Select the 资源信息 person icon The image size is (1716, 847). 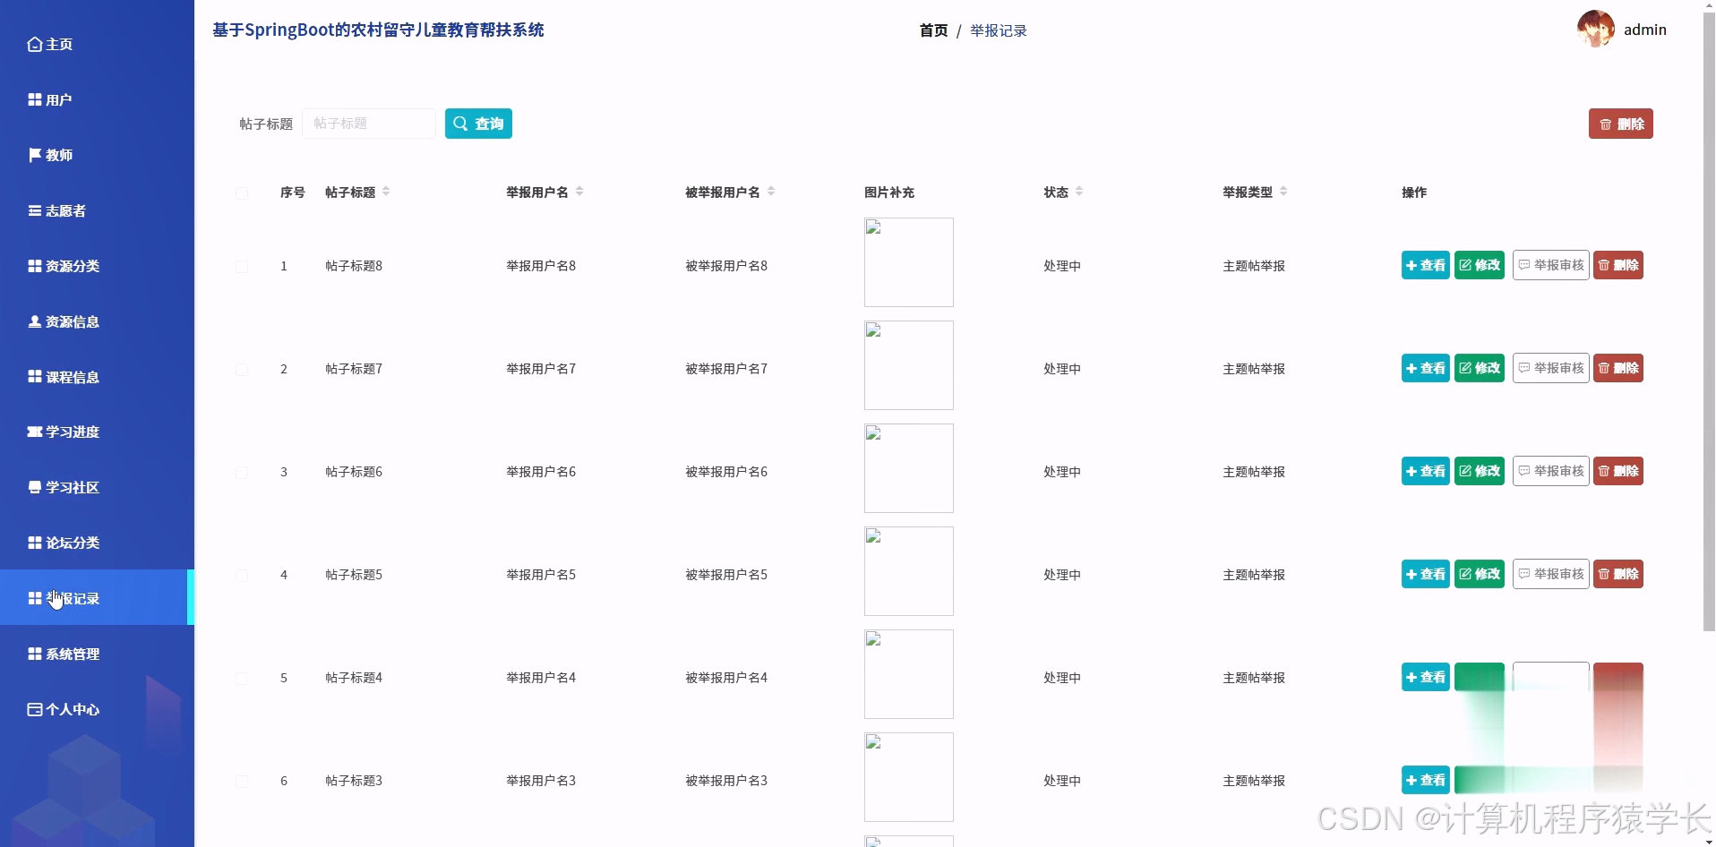click(34, 321)
